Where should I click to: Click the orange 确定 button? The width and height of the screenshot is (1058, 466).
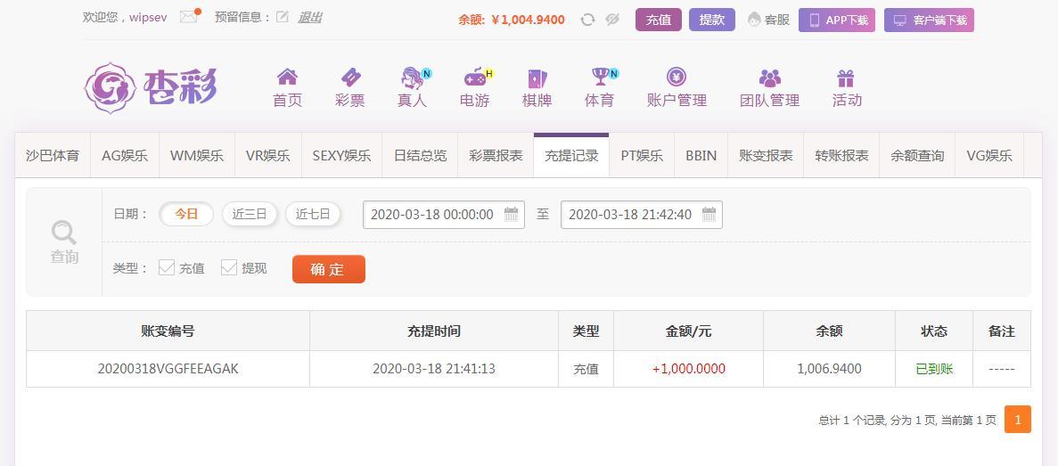[329, 269]
